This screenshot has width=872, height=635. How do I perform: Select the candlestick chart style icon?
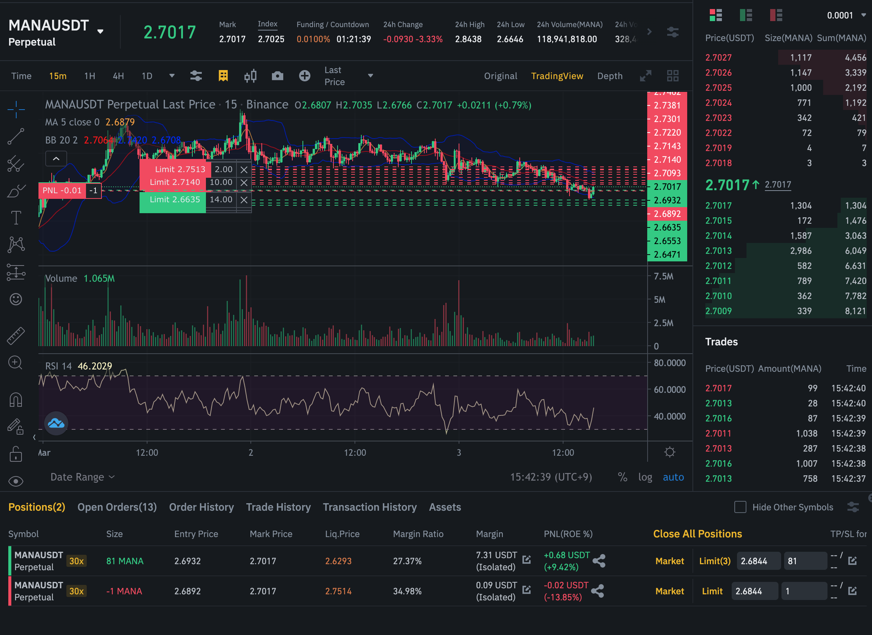[250, 76]
